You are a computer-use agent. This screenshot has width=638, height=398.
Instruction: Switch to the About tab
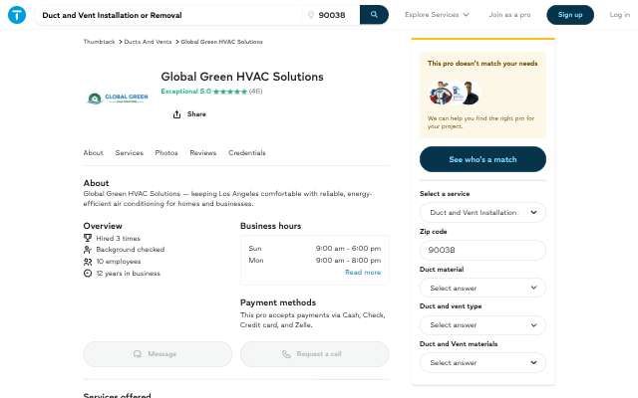(93, 152)
